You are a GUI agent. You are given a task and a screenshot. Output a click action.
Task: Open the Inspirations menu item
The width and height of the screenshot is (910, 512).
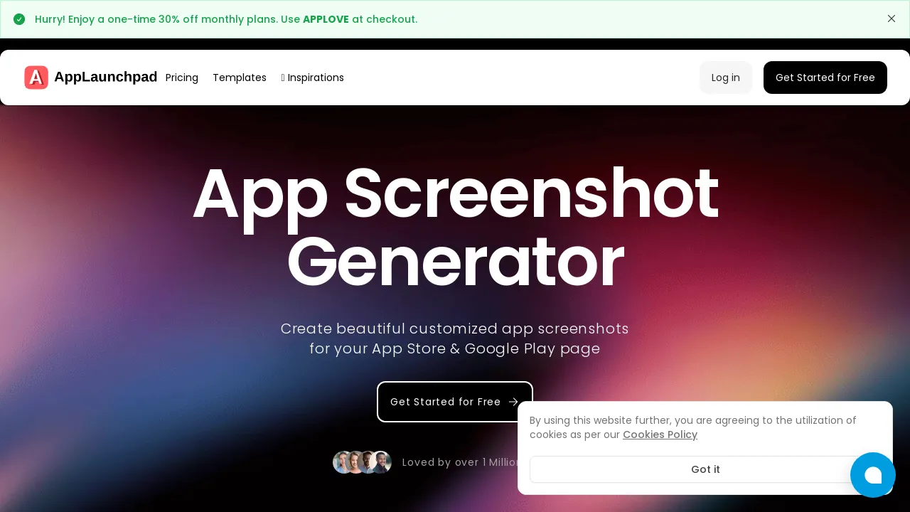[313, 78]
